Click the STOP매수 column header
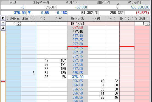Image resolution: width=152 pixels, height=102 pixels. point(142,18)
